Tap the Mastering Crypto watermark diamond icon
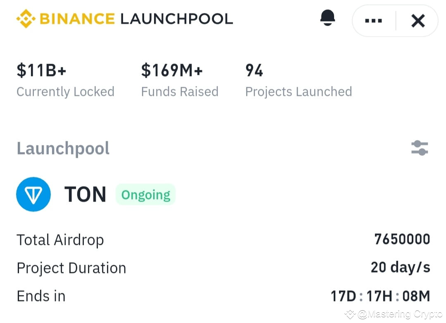The height and width of the screenshot is (323, 446). point(349,315)
